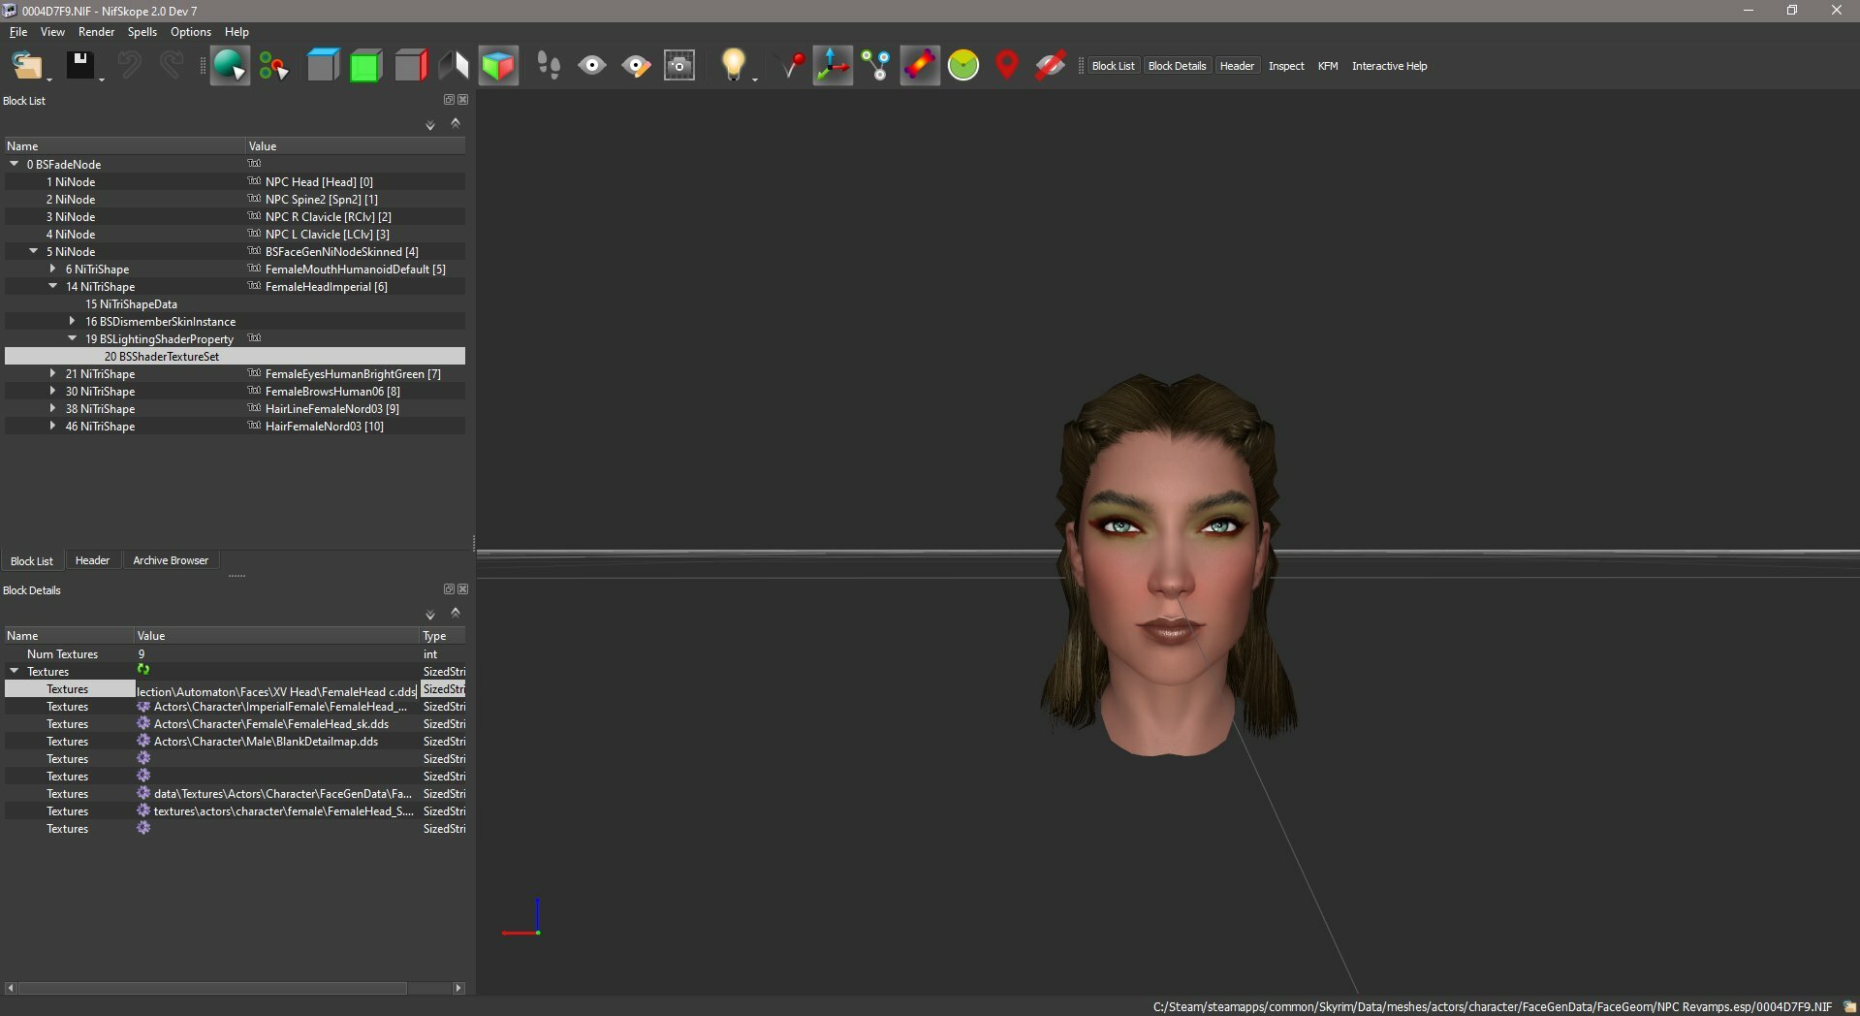The image size is (1860, 1016).
Task: Select the object selection sphere tool
Action: tap(230, 65)
